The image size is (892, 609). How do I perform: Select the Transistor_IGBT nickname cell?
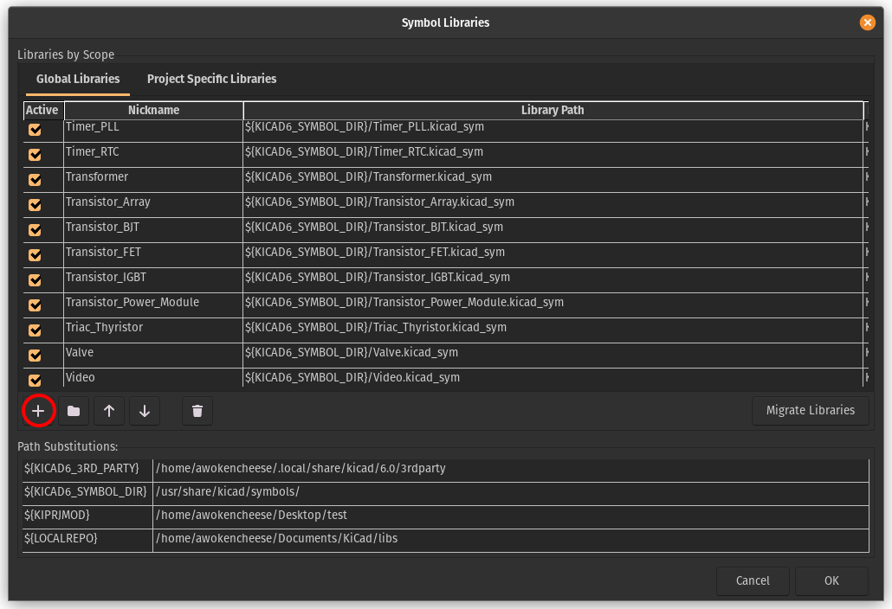click(x=153, y=279)
